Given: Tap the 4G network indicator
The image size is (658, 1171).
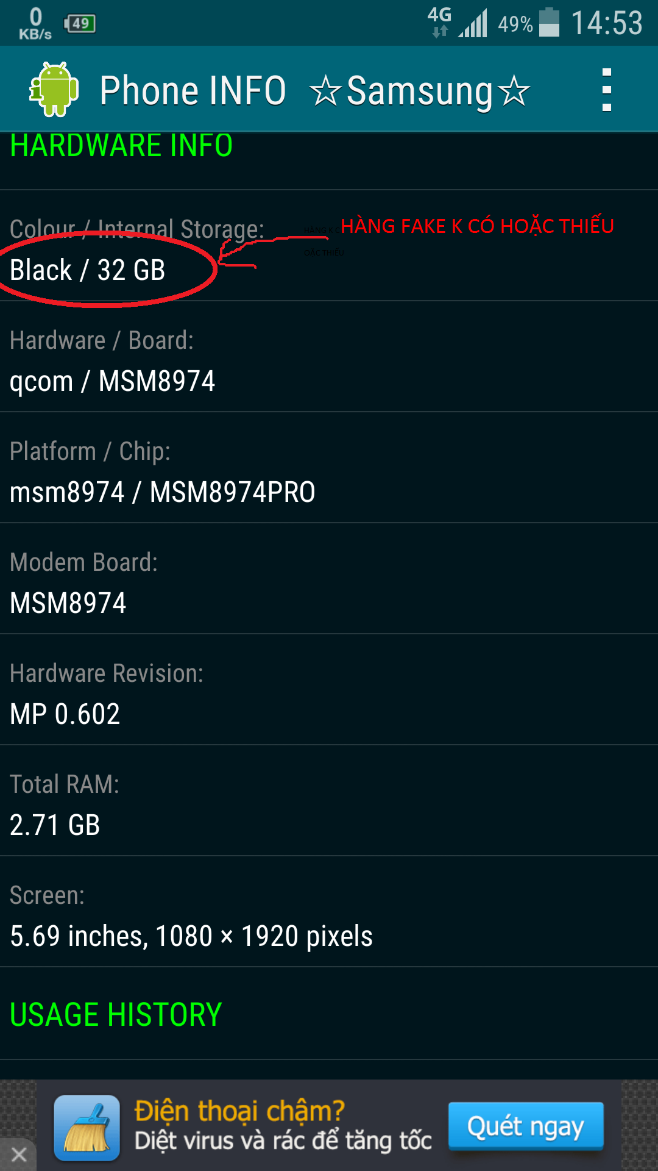Looking at the screenshot, I should coord(439,21).
